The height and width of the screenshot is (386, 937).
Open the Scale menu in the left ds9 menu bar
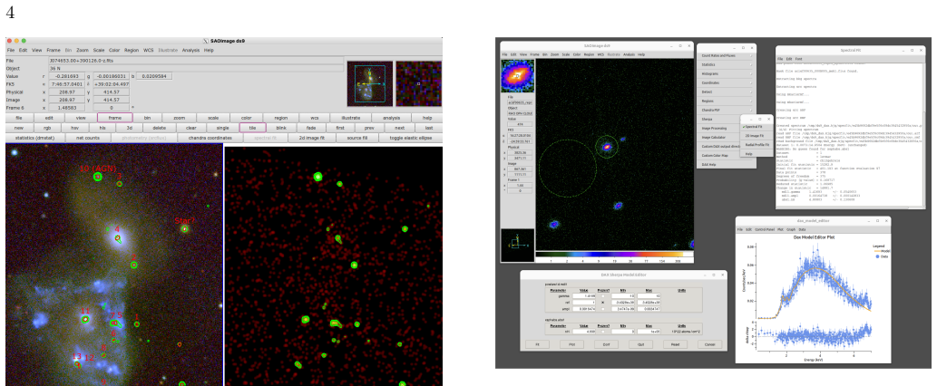click(98, 50)
